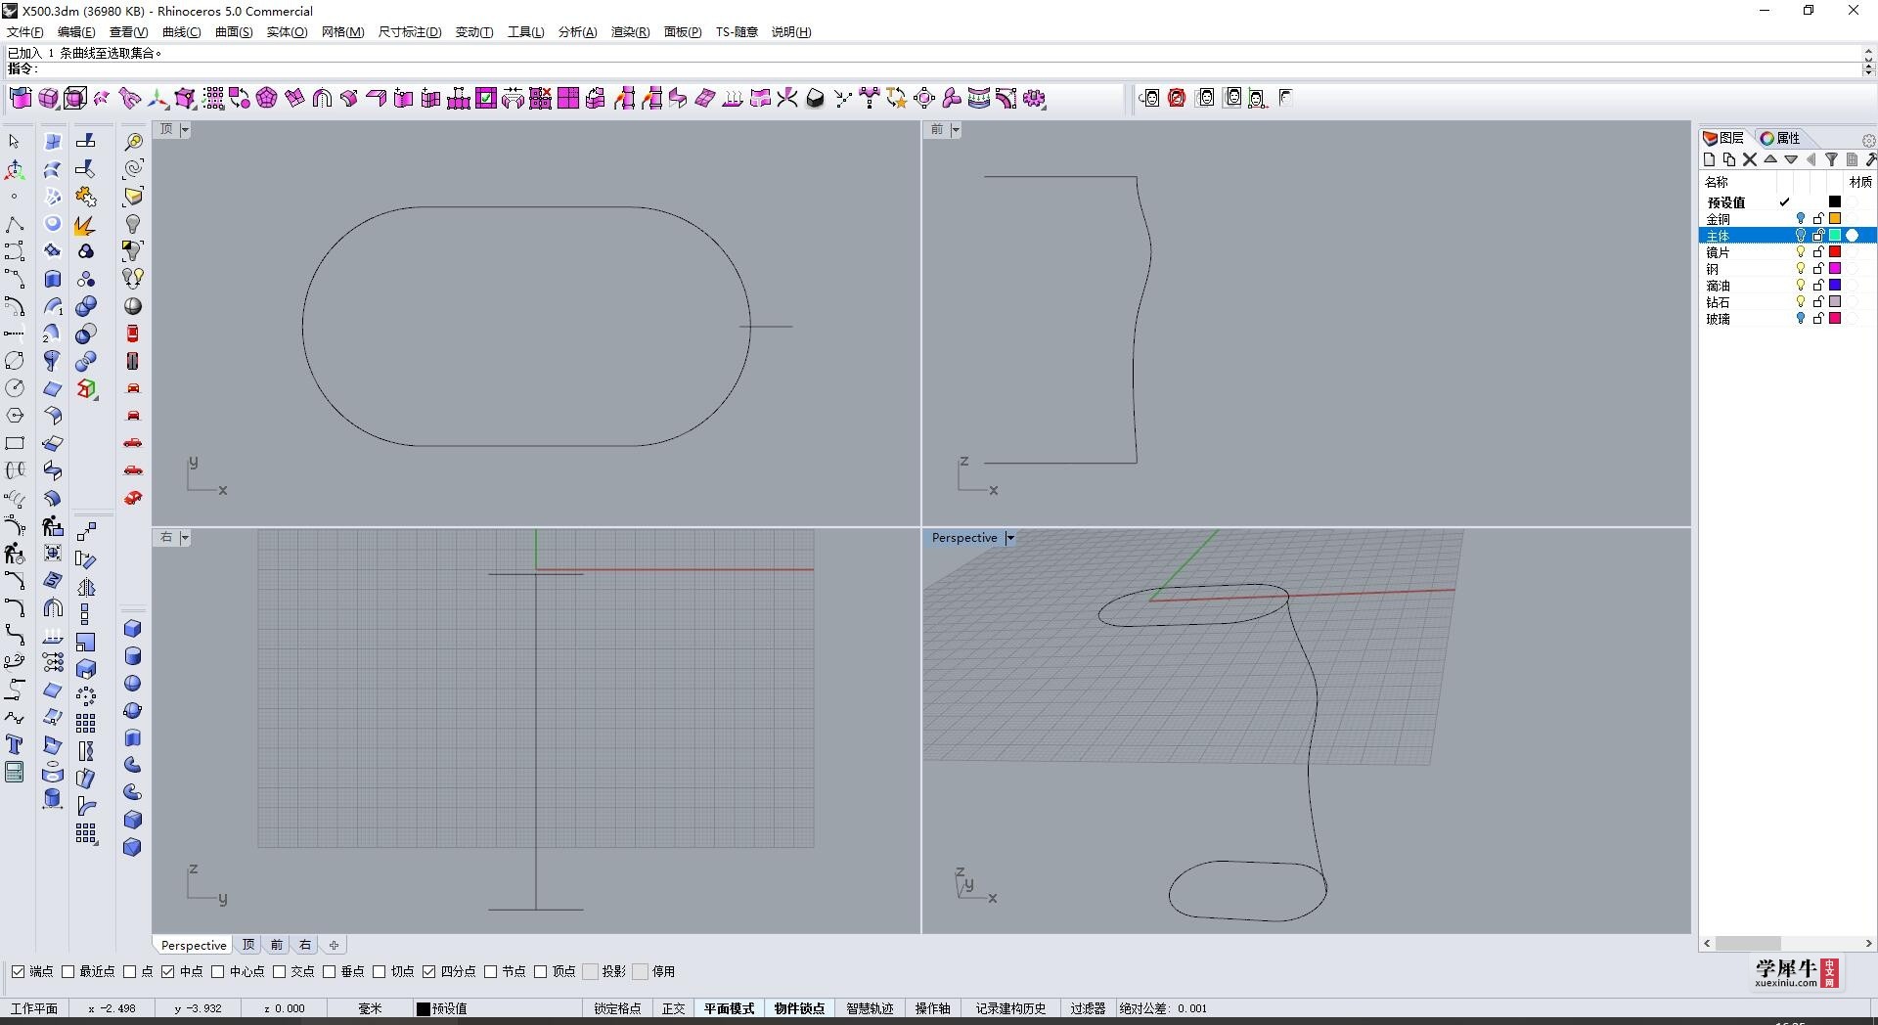Click the new layer icon
The width and height of the screenshot is (1878, 1025).
tap(1709, 159)
